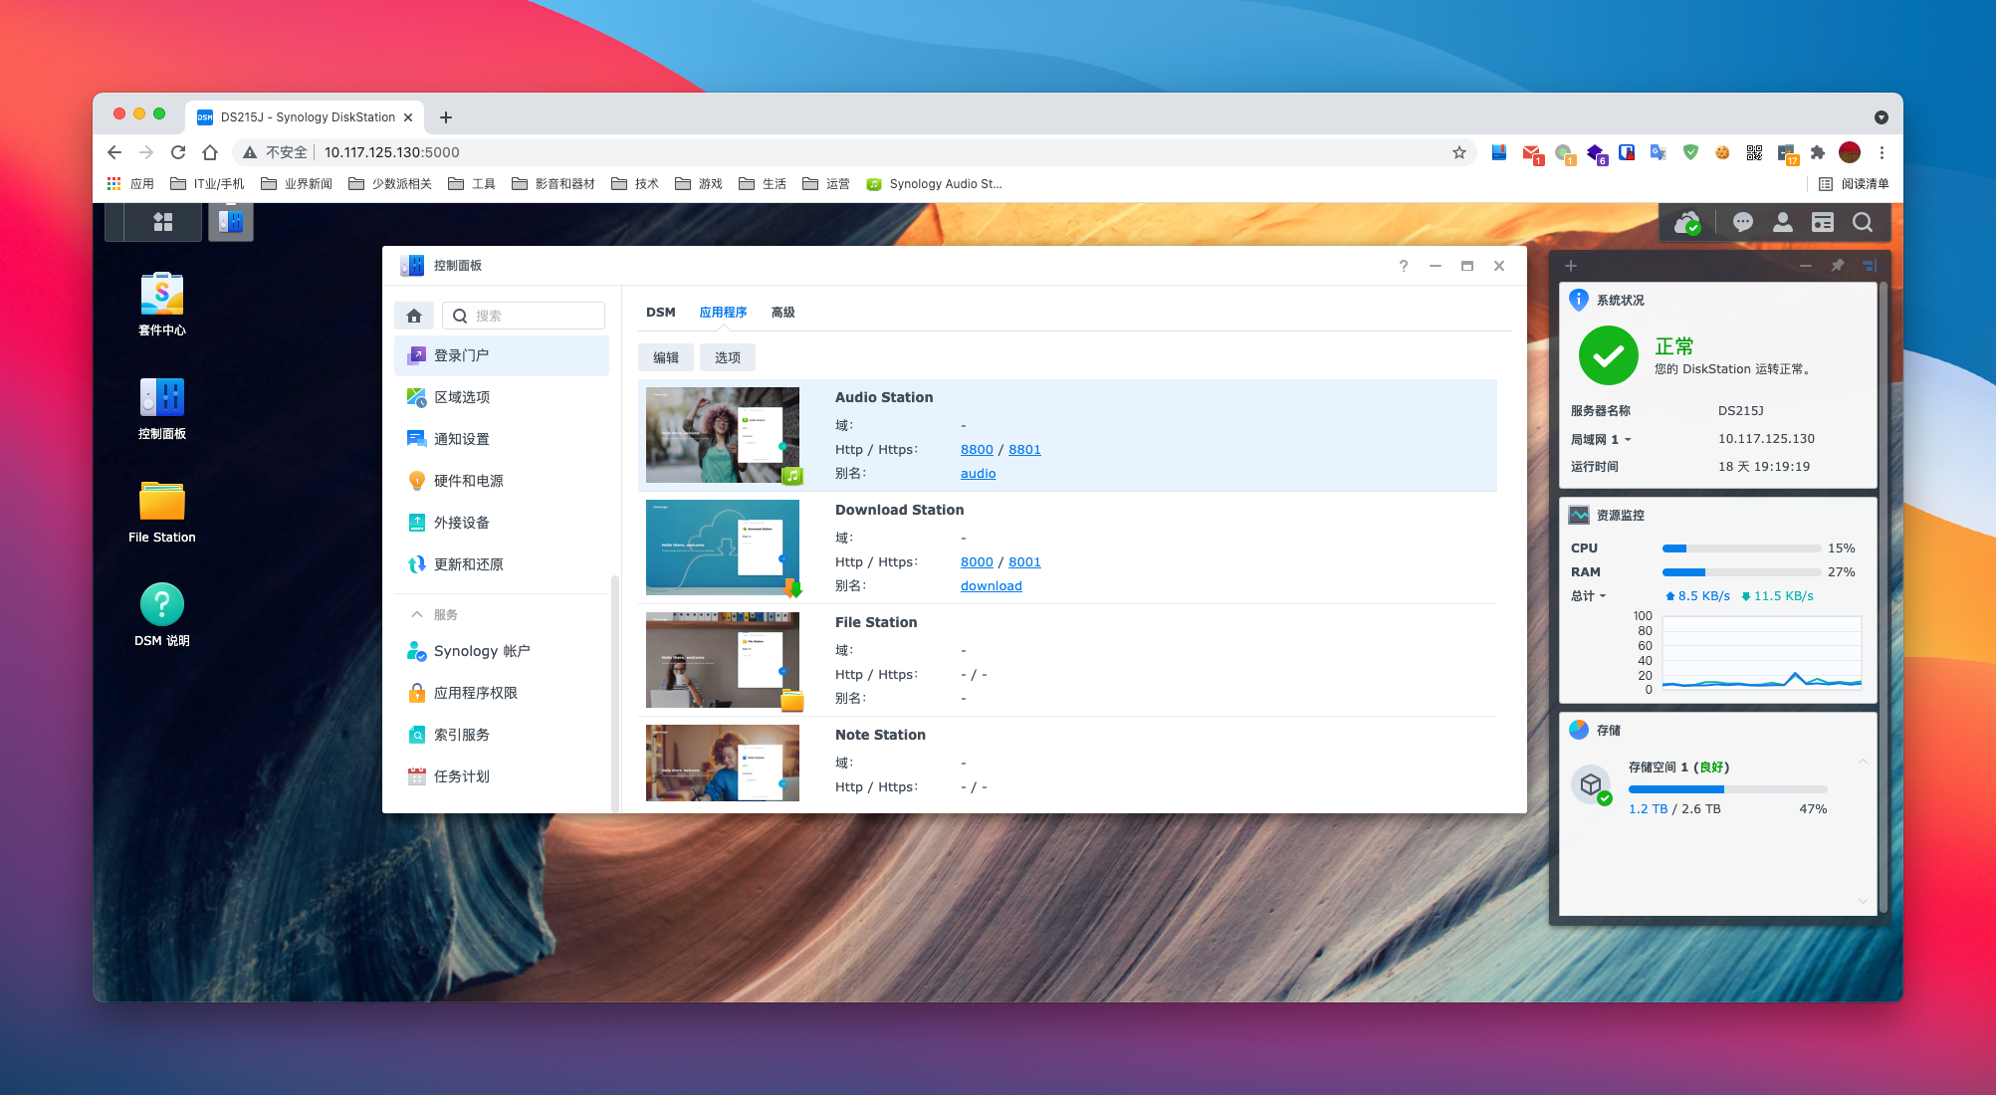Screen dimensions: 1996x1095
Task: Collapse the 服务 section in sidebar
Action: 417,614
